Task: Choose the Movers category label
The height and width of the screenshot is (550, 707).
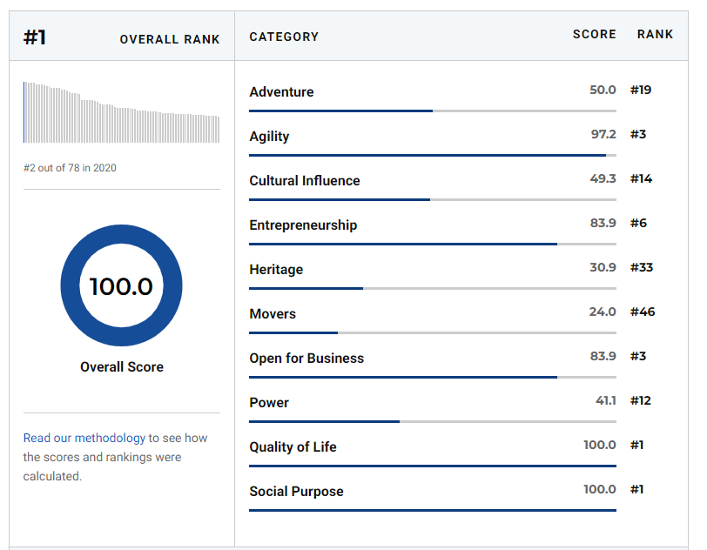Action: pos(273,314)
